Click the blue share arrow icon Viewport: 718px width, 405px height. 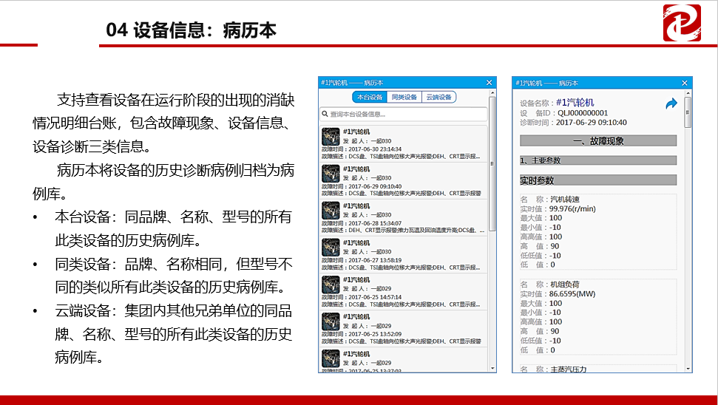pyautogui.click(x=671, y=104)
